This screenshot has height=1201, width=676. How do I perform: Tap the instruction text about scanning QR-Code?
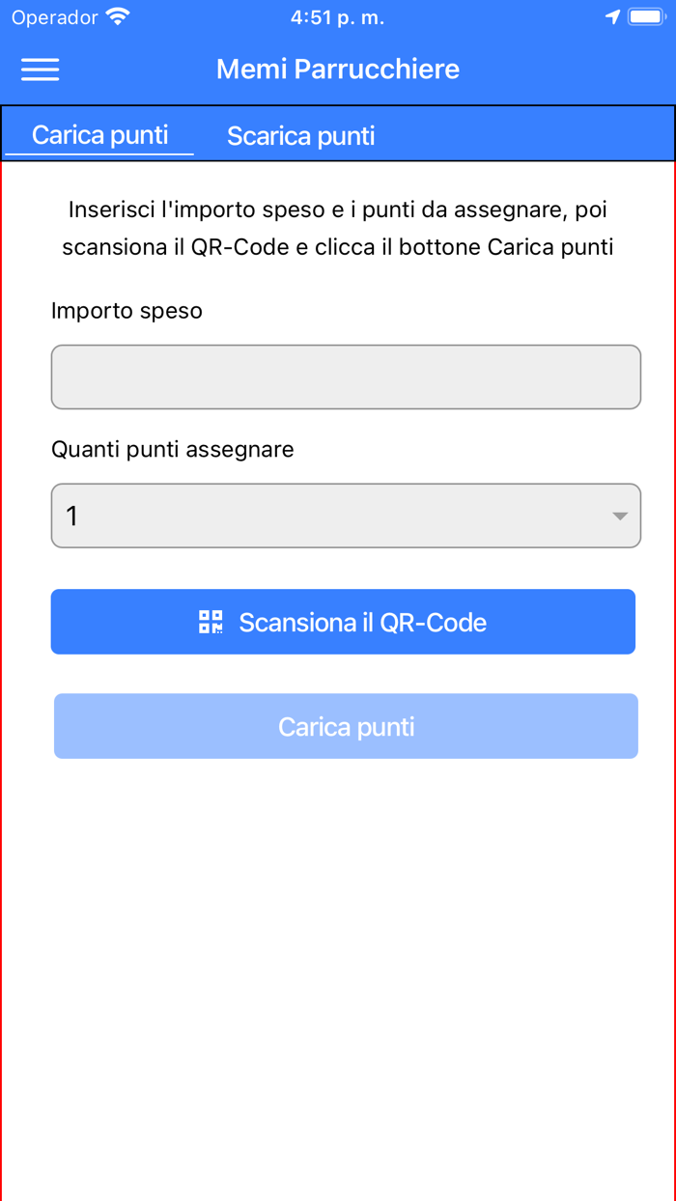[338, 226]
